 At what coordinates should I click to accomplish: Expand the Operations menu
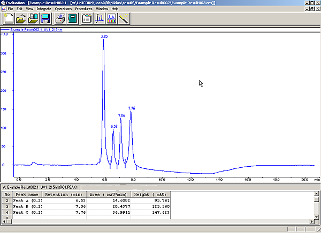pyautogui.click(x=63, y=9)
